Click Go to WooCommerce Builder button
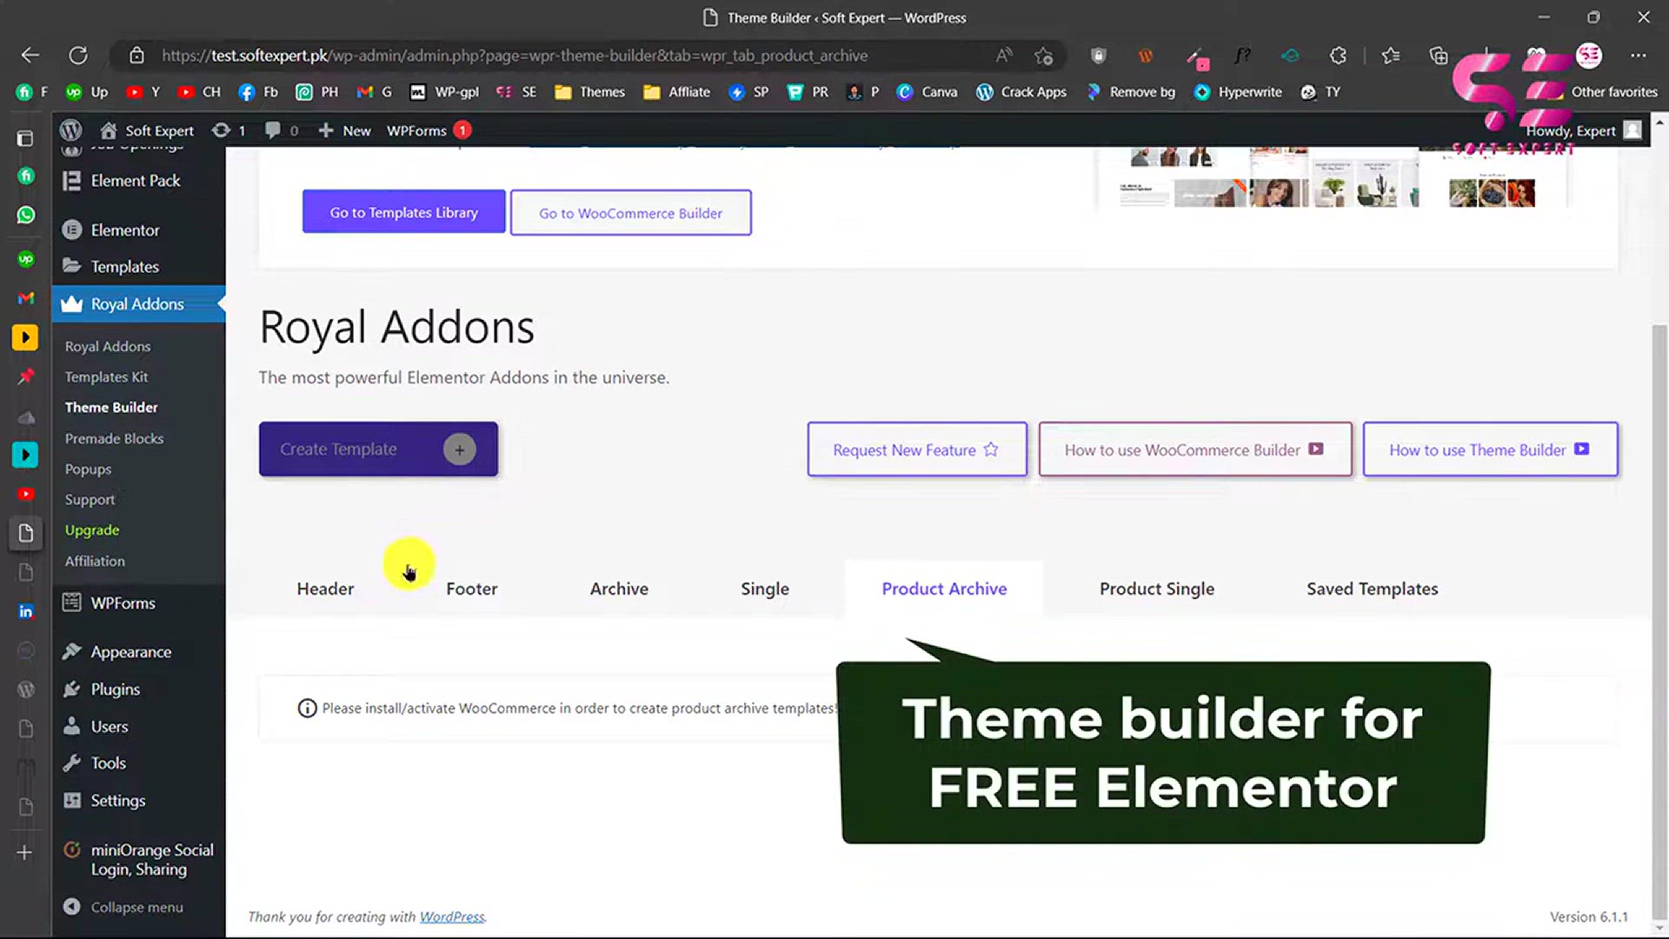1669x939 pixels. 630,213
